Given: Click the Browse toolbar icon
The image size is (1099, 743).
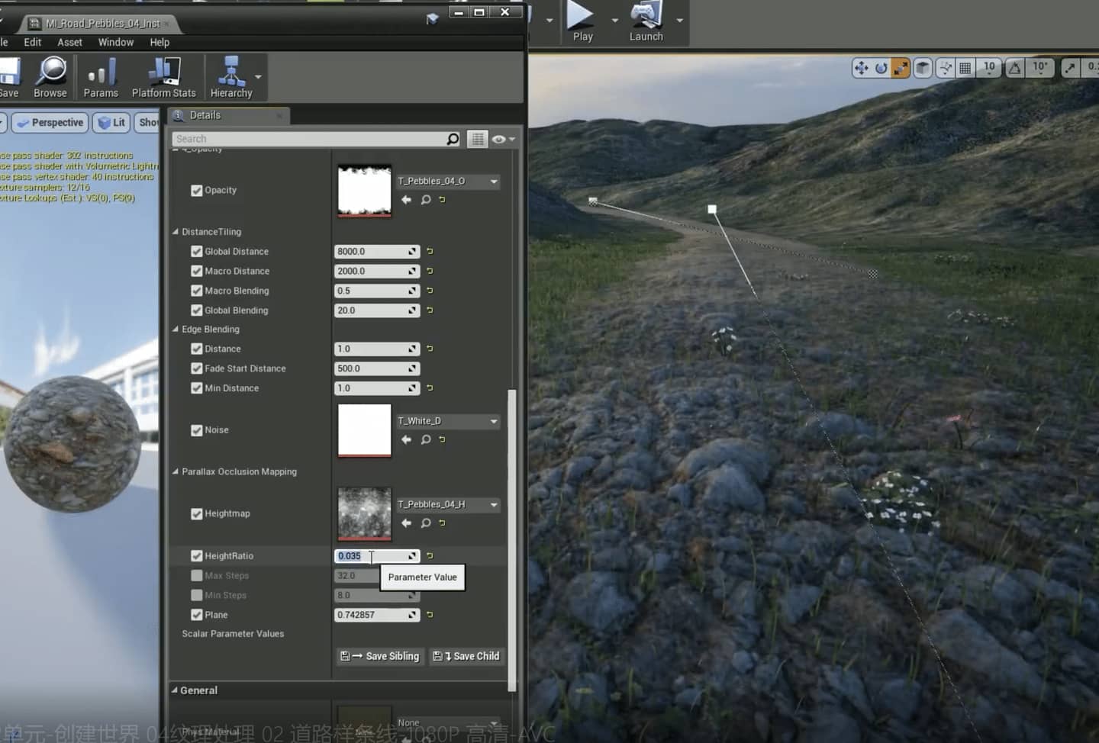Looking at the screenshot, I should pyautogui.click(x=50, y=77).
